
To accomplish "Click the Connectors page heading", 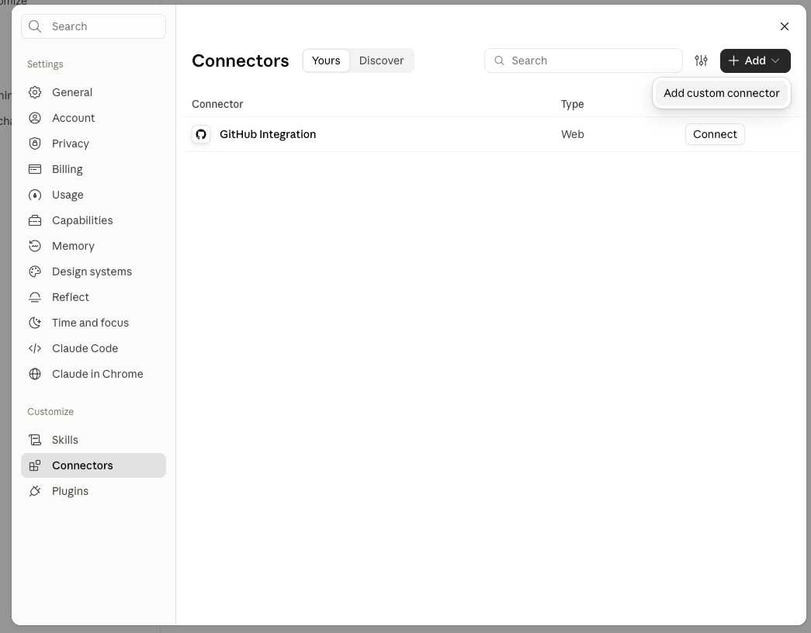I will pyautogui.click(x=241, y=61).
